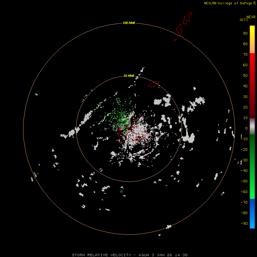Click the green segment of the velocity color bar
This screenshot has width=257, height=257.
click(x=252, y=166)
